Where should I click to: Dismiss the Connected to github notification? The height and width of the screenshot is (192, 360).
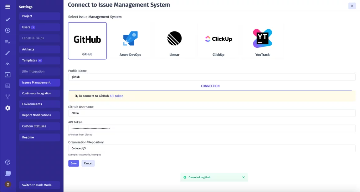(244, 177)
